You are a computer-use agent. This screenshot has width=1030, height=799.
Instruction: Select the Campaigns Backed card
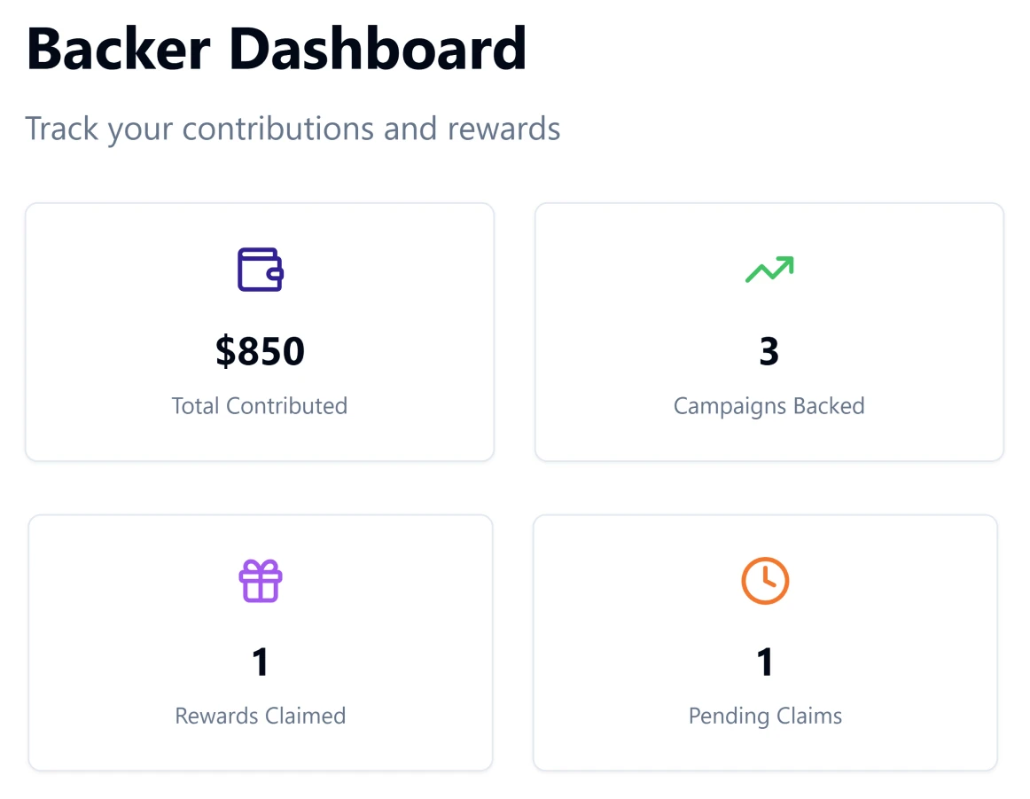coord(769,331)
